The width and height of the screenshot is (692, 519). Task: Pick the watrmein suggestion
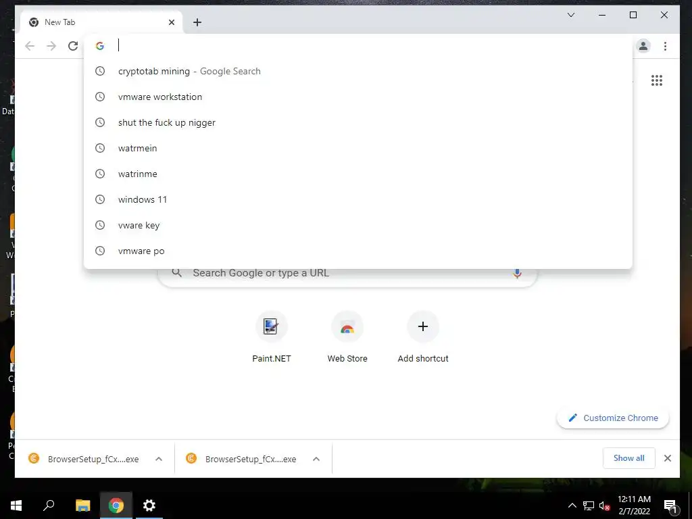coord(358,148)
